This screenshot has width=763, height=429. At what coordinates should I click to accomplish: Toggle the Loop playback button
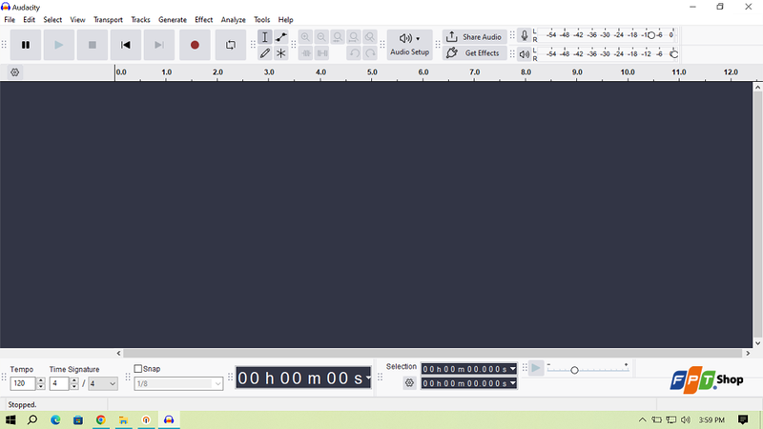[x=231, y=45]
